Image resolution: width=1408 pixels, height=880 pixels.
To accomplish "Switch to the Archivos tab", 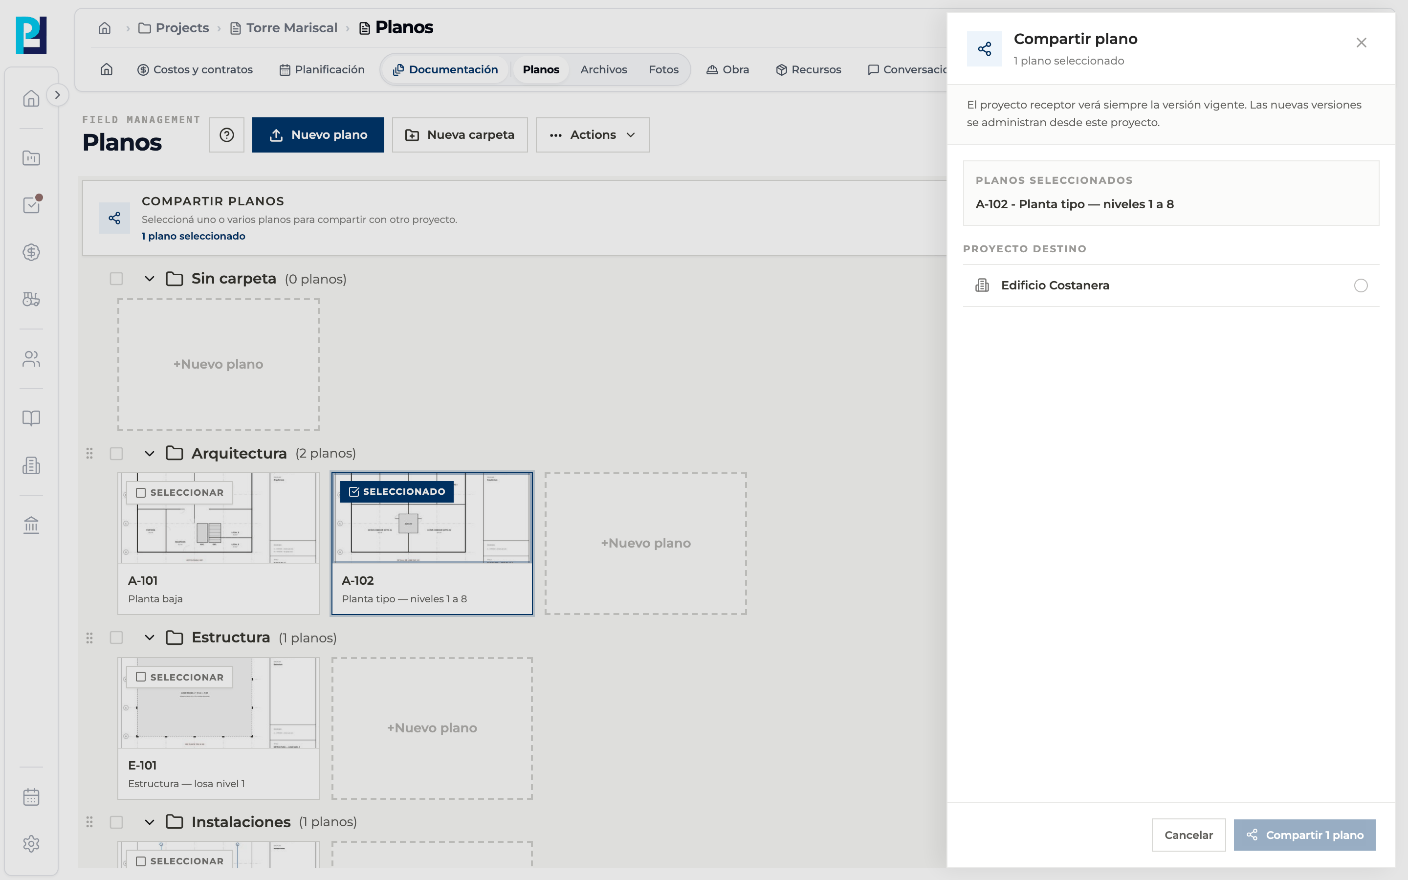I will tap(603, 70).
